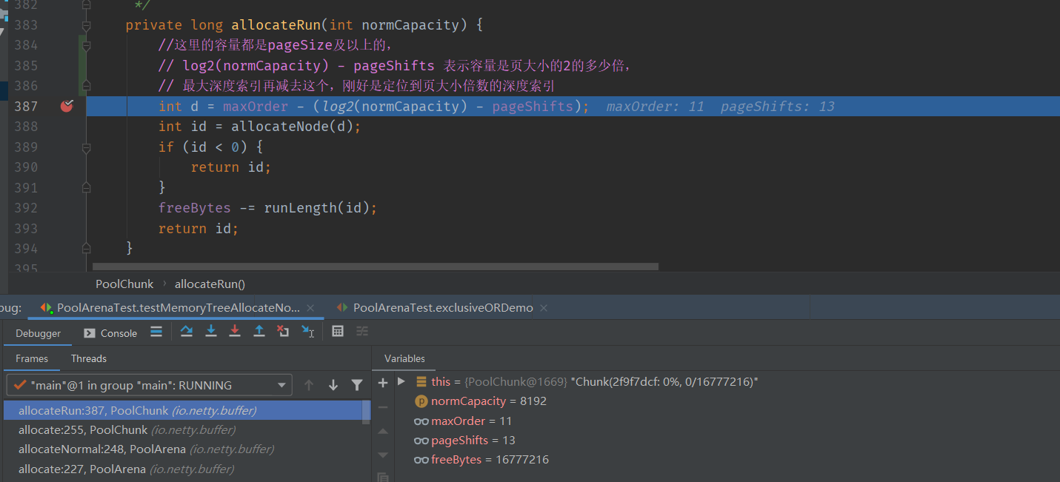Viewport: 1060px width, 482px height.
Task: Click 'allocateNode' call on line 388
Action: point(280,127)
